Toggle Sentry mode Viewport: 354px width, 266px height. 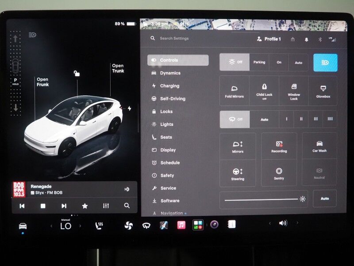coord(279,173)
